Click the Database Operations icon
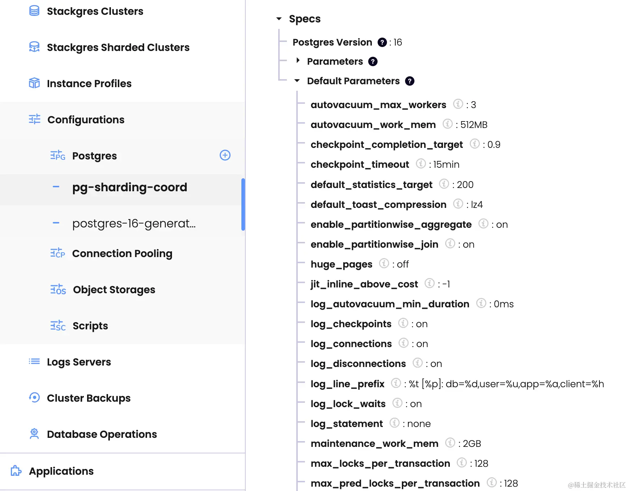This screenshot has height=491, width=628. point(34,434)
